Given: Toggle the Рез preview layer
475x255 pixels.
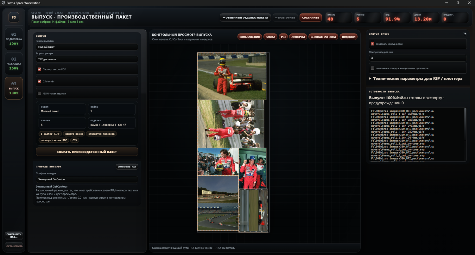Looking at the screenshot, I should [x=283, y=37].
